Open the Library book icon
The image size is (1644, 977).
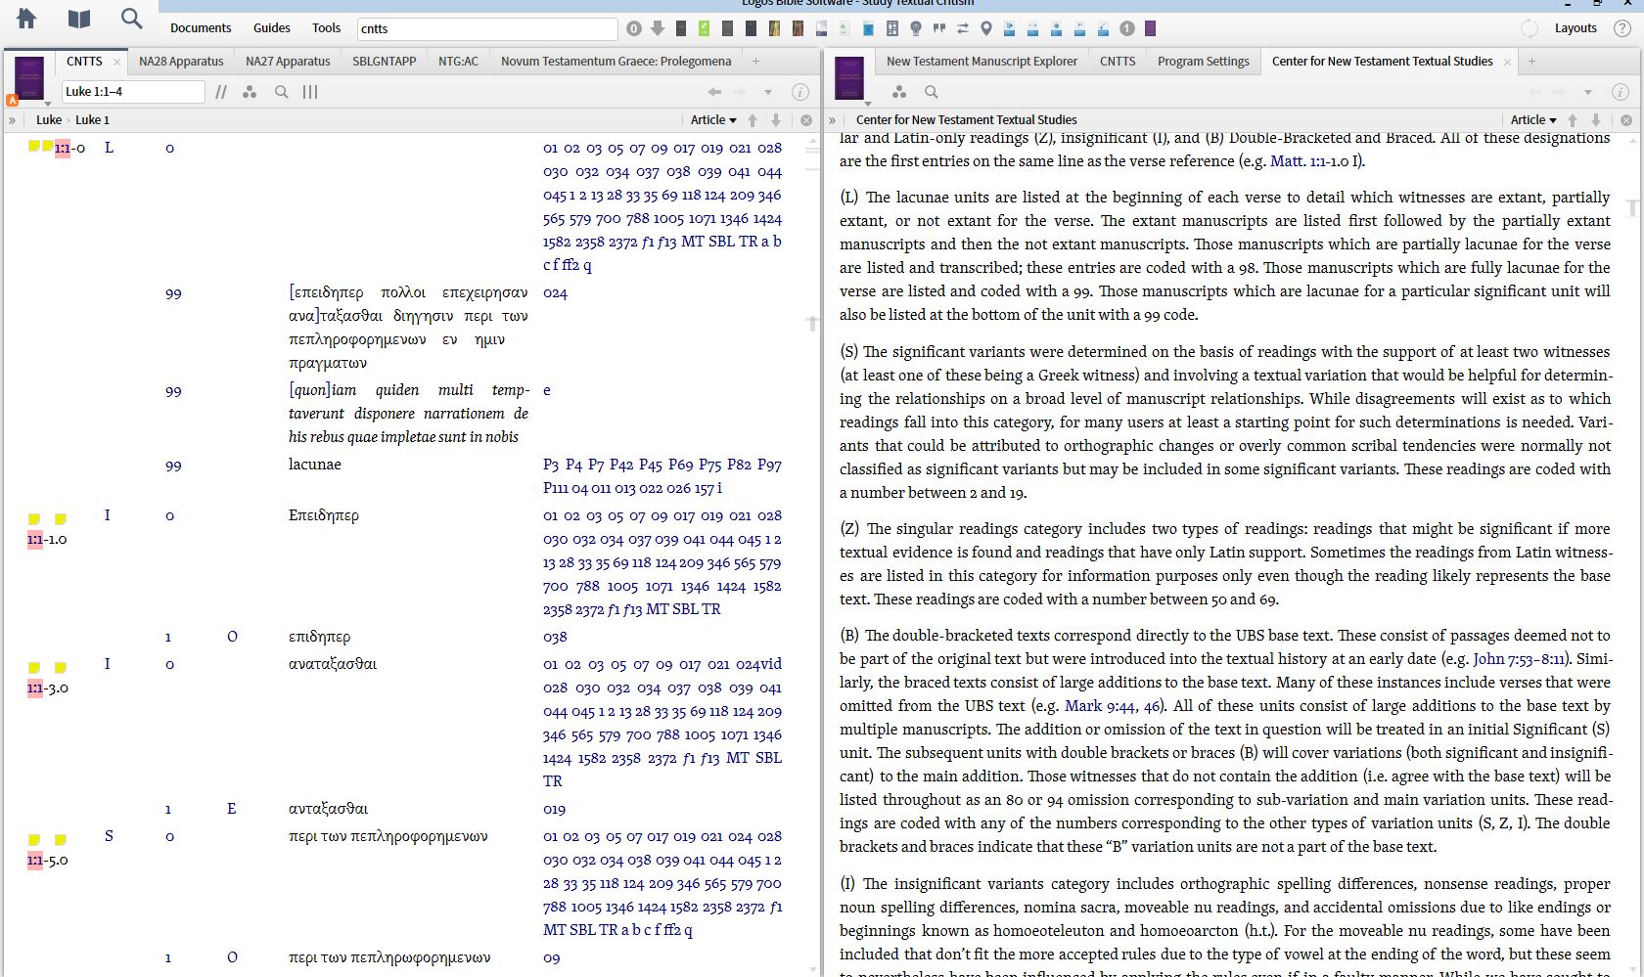point(79,19)
